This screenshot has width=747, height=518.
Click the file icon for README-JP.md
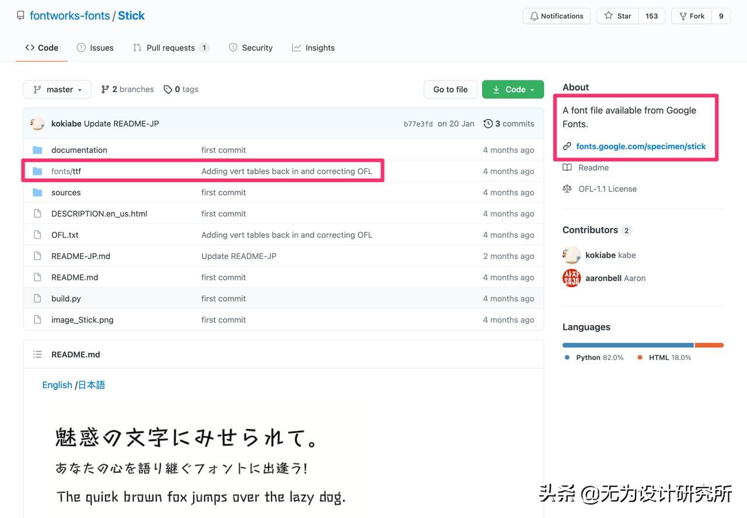click(x=38, y=256)
